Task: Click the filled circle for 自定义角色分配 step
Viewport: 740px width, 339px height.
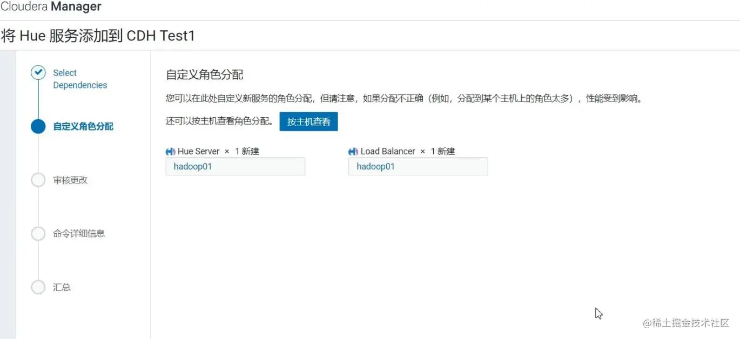Action: coord(38,126)
